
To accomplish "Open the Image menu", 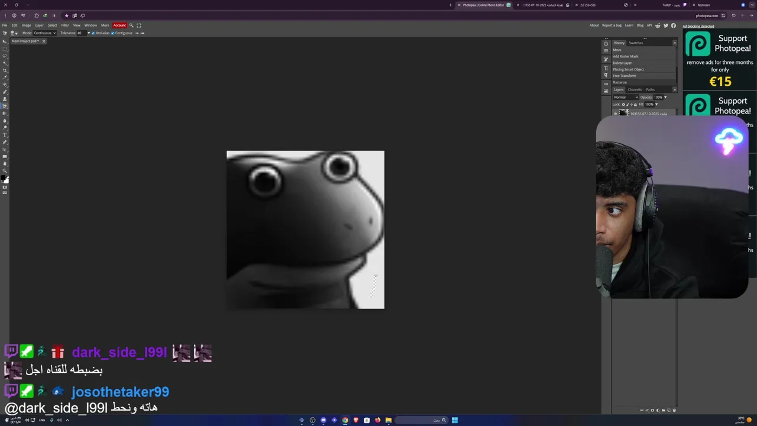I will 26,25.
